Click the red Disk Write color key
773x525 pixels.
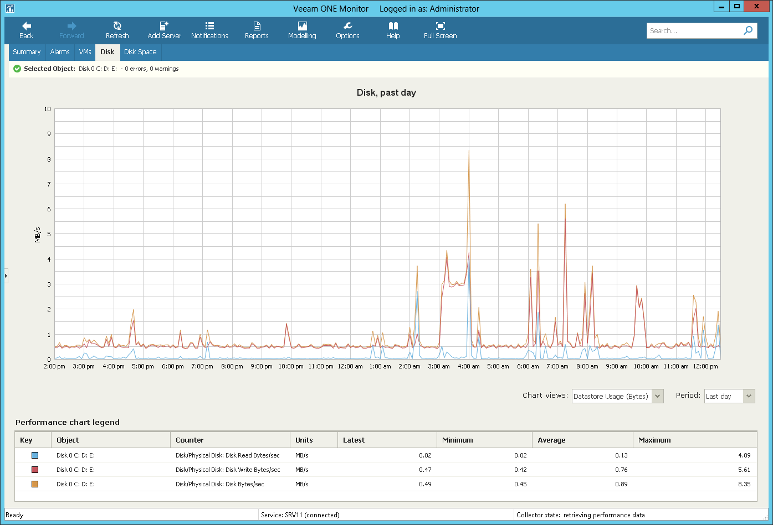(x=35, y=470)
